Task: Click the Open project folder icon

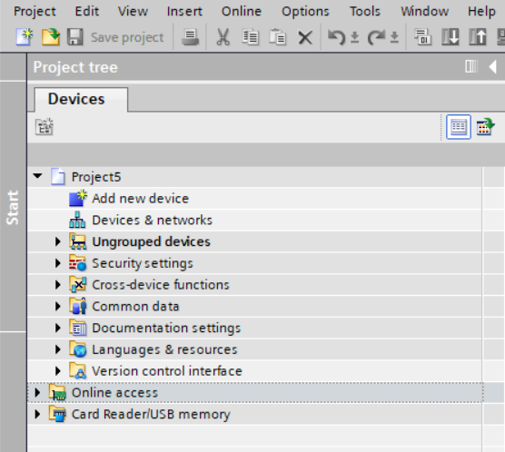Action: click(51, 37)
